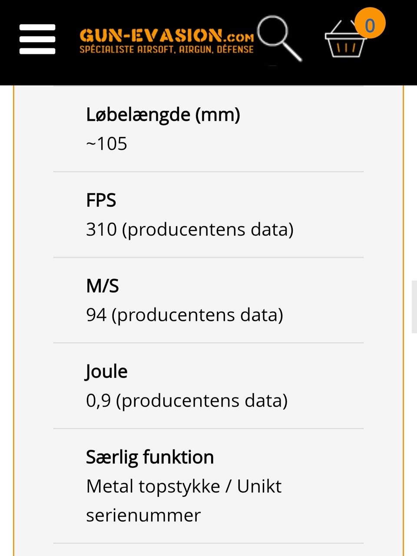
Task: Select the 'FPS' spec heading
Action: pyautogui.click(x=101, y=200)
